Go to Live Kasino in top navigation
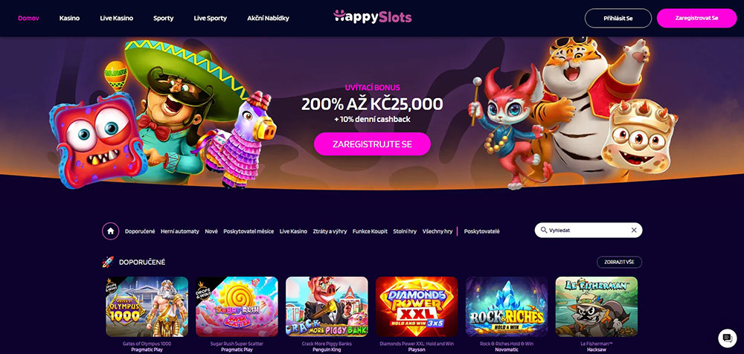 116,18
